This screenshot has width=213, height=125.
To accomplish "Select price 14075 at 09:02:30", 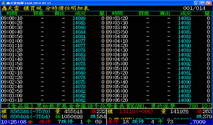I will pyautogui.click(x=79, y=82).
